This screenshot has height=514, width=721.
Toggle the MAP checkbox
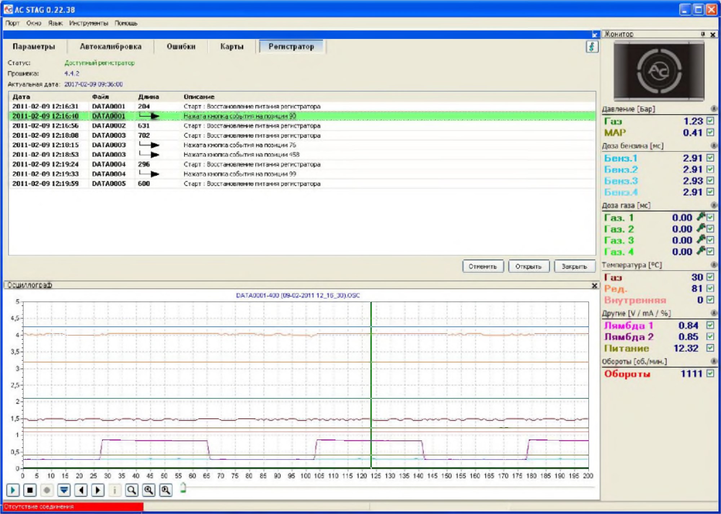[x=710, y=132]
